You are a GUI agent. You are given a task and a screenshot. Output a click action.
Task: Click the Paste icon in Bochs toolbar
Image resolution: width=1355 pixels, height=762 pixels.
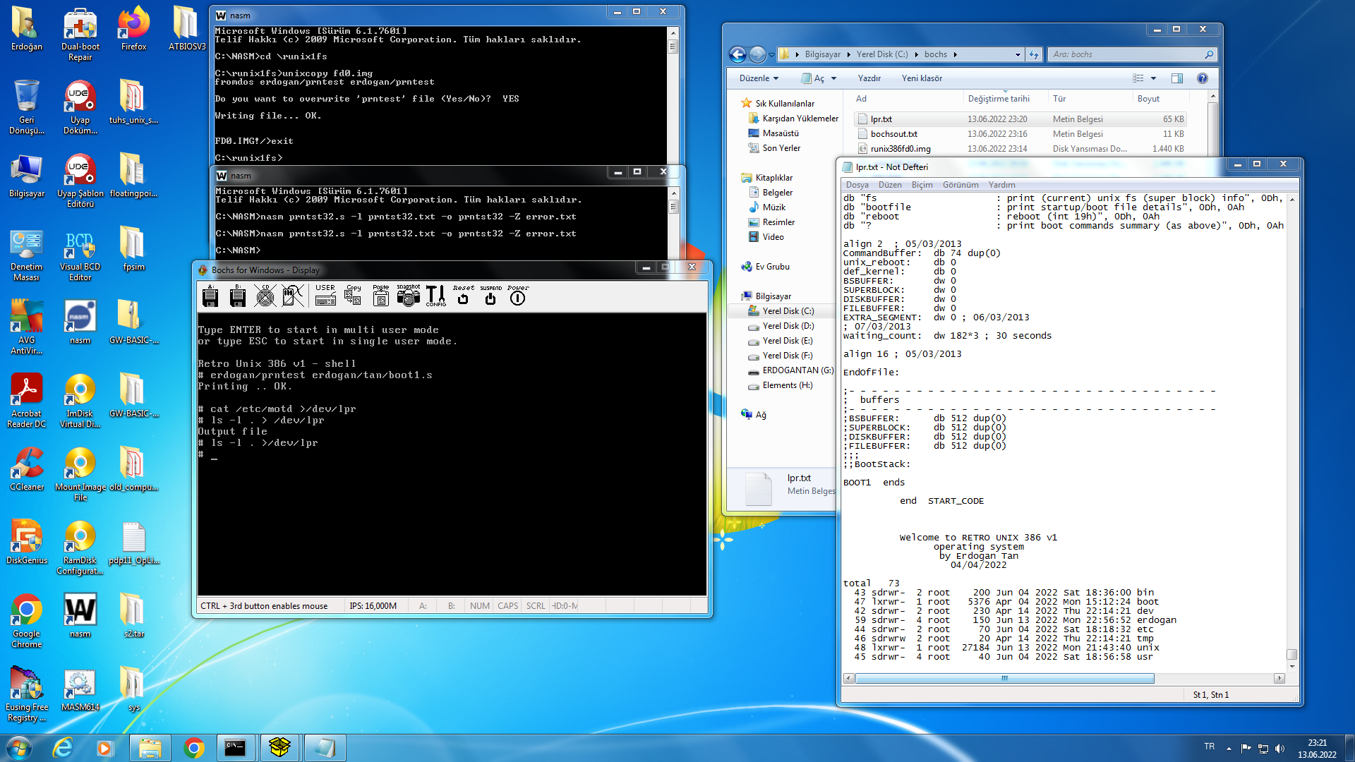click(x=381, y=296)
